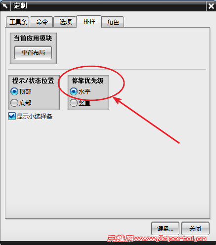Click the 重置布局 button
Image resolution: width=216 pixels, height=245 pixels.
33,53
